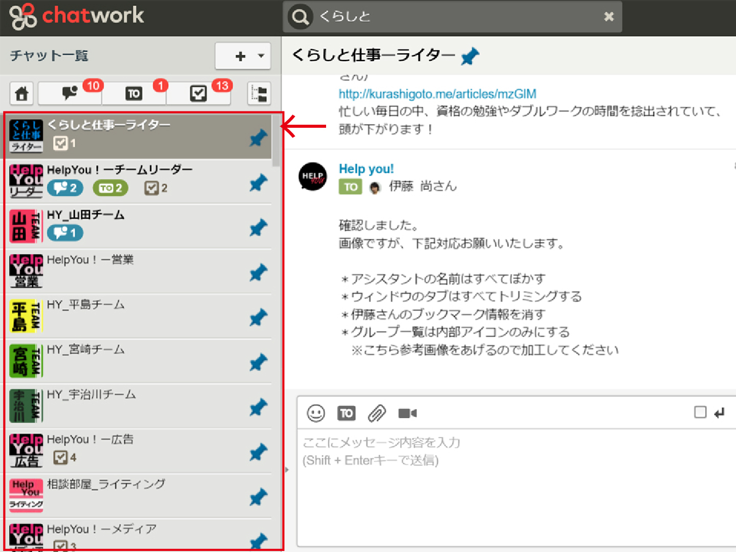Open the emoticon picker
This screenshot has width=736, height=552.
[316, 413]
